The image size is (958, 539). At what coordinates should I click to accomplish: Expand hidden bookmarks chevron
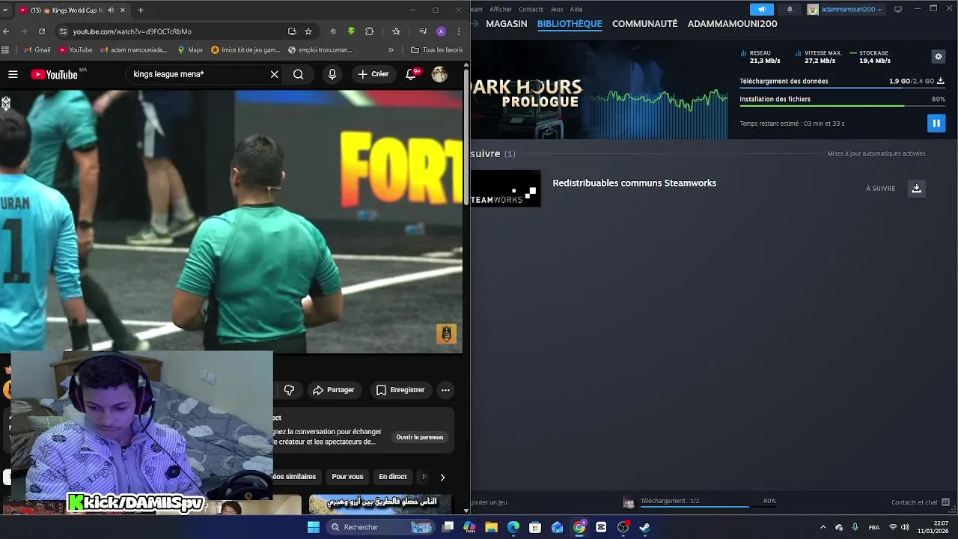pos(391,50)
